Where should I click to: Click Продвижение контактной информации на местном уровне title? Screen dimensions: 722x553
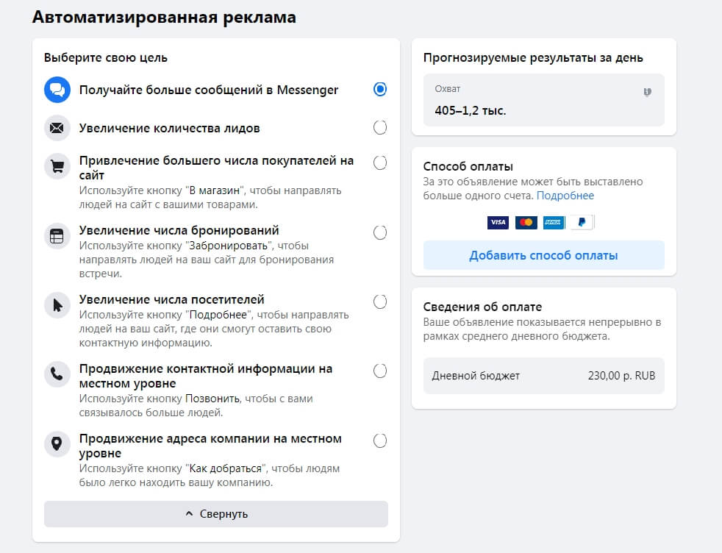206,376
